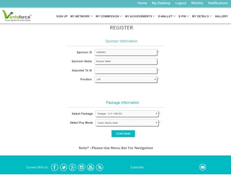Expand the E-PIN menu
The width and height of the screenshot is (231, 194).
tap(184, 16)
